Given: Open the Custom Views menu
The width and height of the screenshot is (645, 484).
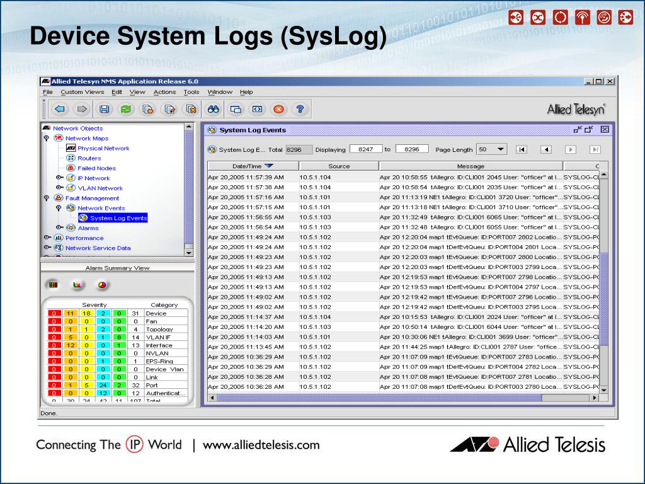Looking at the screenshot, I should tap(83, 92).
